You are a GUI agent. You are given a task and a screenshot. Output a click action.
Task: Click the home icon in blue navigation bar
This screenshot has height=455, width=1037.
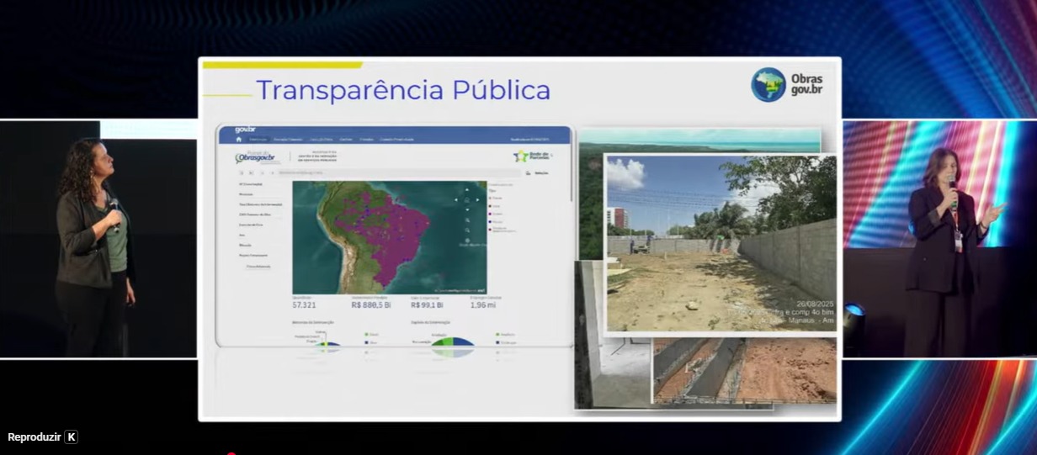[x=239, y=140]
